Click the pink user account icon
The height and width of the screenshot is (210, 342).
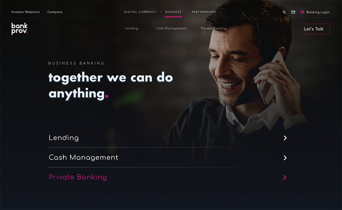[302, 12]
